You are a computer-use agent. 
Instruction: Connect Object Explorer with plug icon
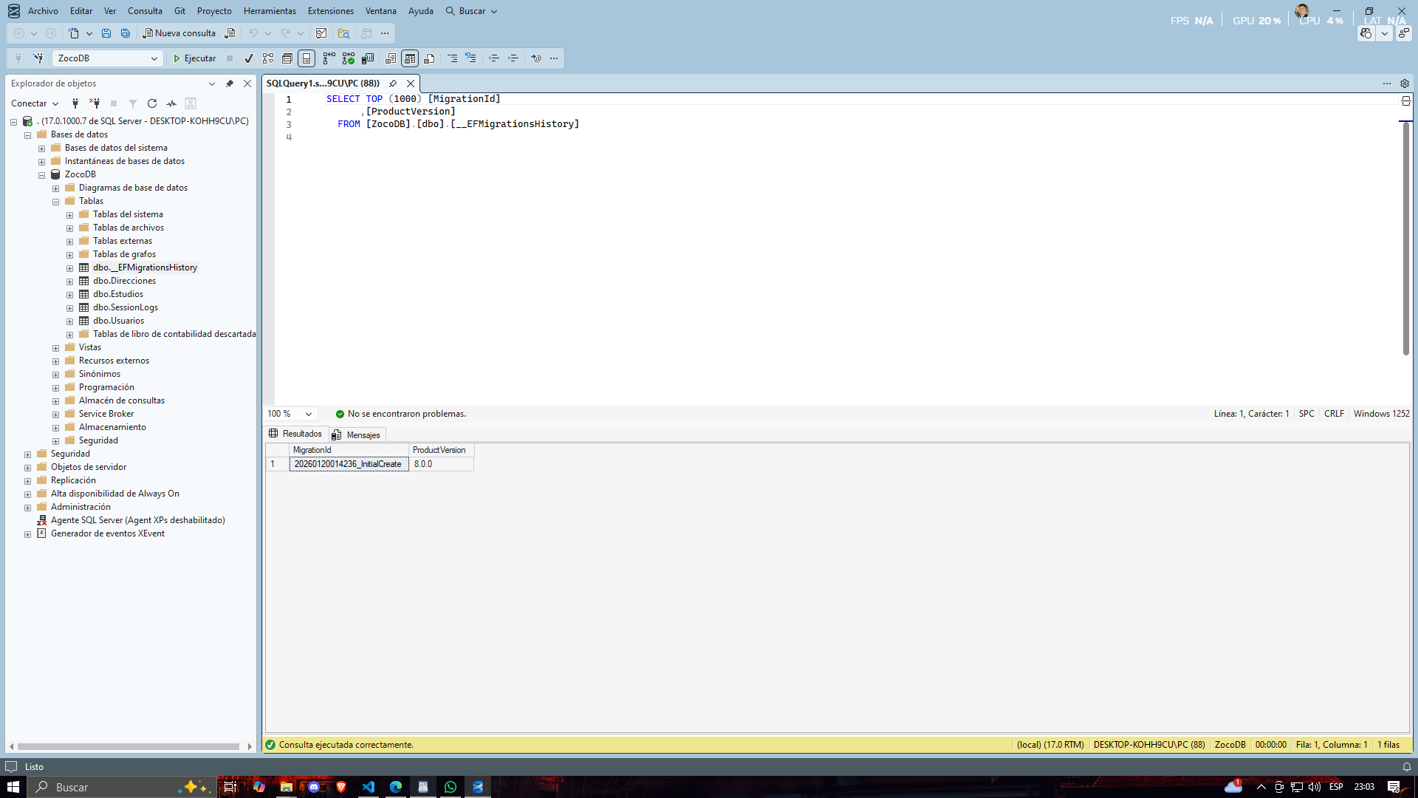click(75, 103)
